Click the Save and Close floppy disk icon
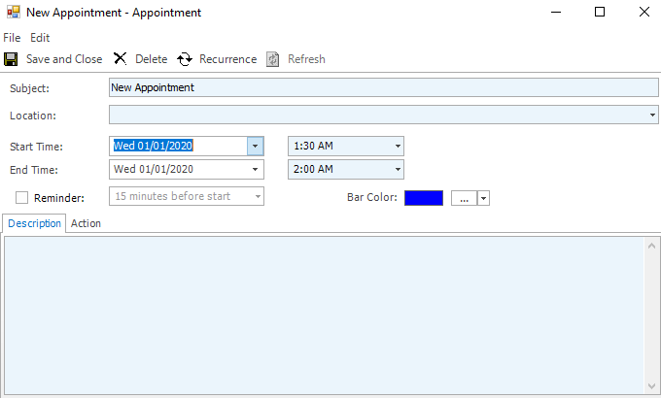 (11, 59)
